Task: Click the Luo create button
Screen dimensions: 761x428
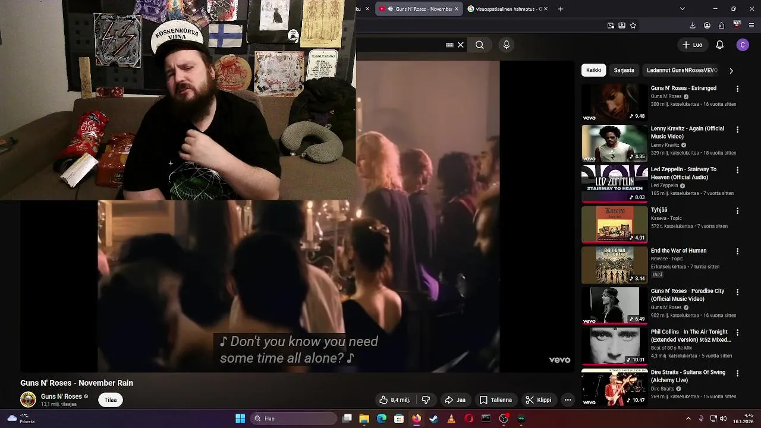Action: pyautogui.click(x=693, y=45)
